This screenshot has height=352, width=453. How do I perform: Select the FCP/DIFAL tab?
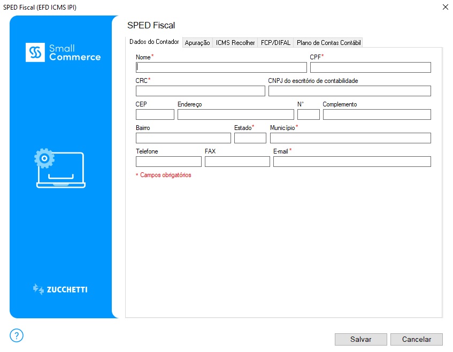[x=275, y=43]
